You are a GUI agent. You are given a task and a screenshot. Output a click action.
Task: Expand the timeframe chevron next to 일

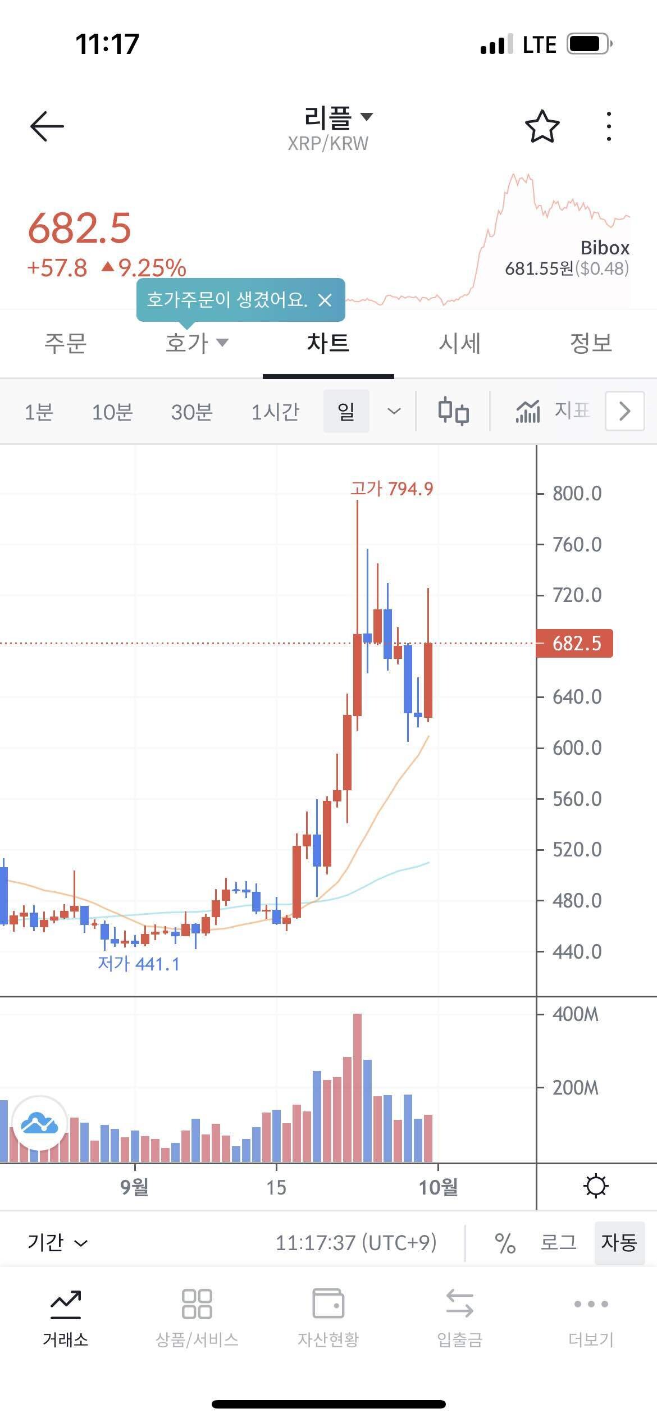394,412
